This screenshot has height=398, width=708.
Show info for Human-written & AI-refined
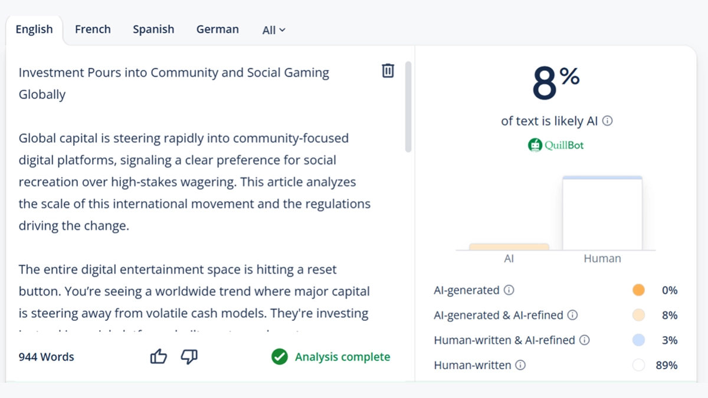pyautogui.click(x=585, y=340)
